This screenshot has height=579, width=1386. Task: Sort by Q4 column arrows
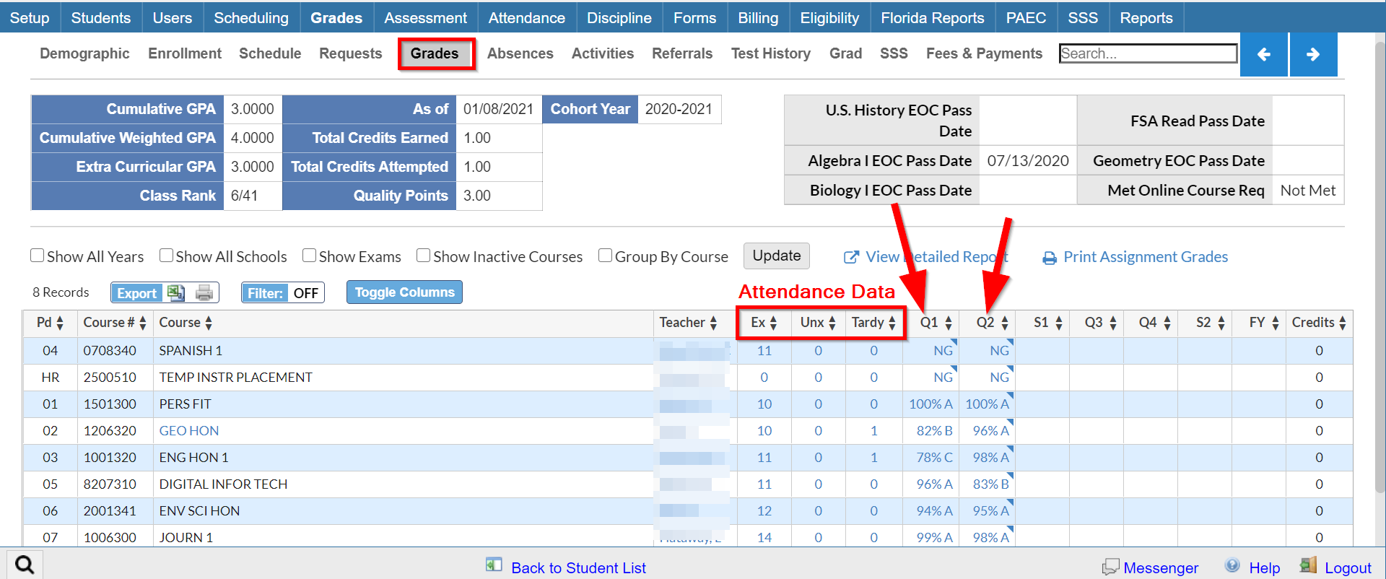[1167, 323]
